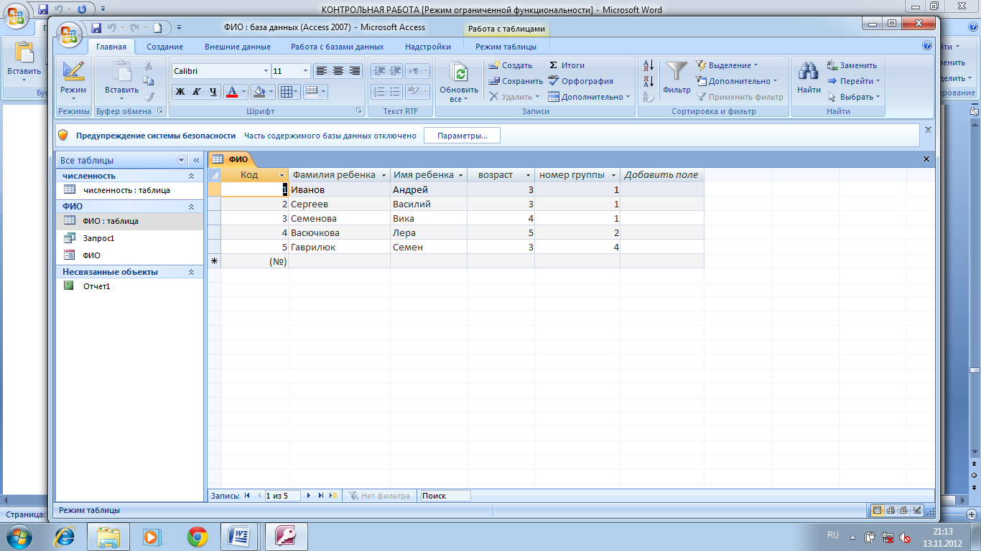The width and height of the screenshot is (981, 551).
Task: Align text left in Шрифт group
Action: pyautogui.click(x=321, y=71)
